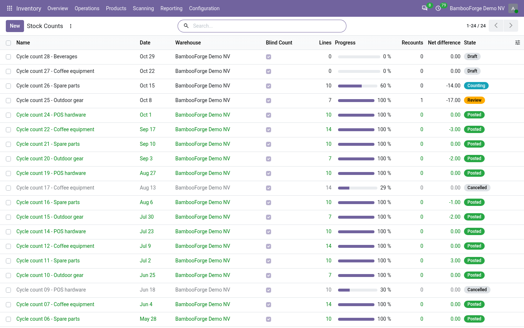Open the apps grid menu icon
Image resolution: width=524 pixels, height=328 pixels.
pyautogui.click(x=9, y=8)
